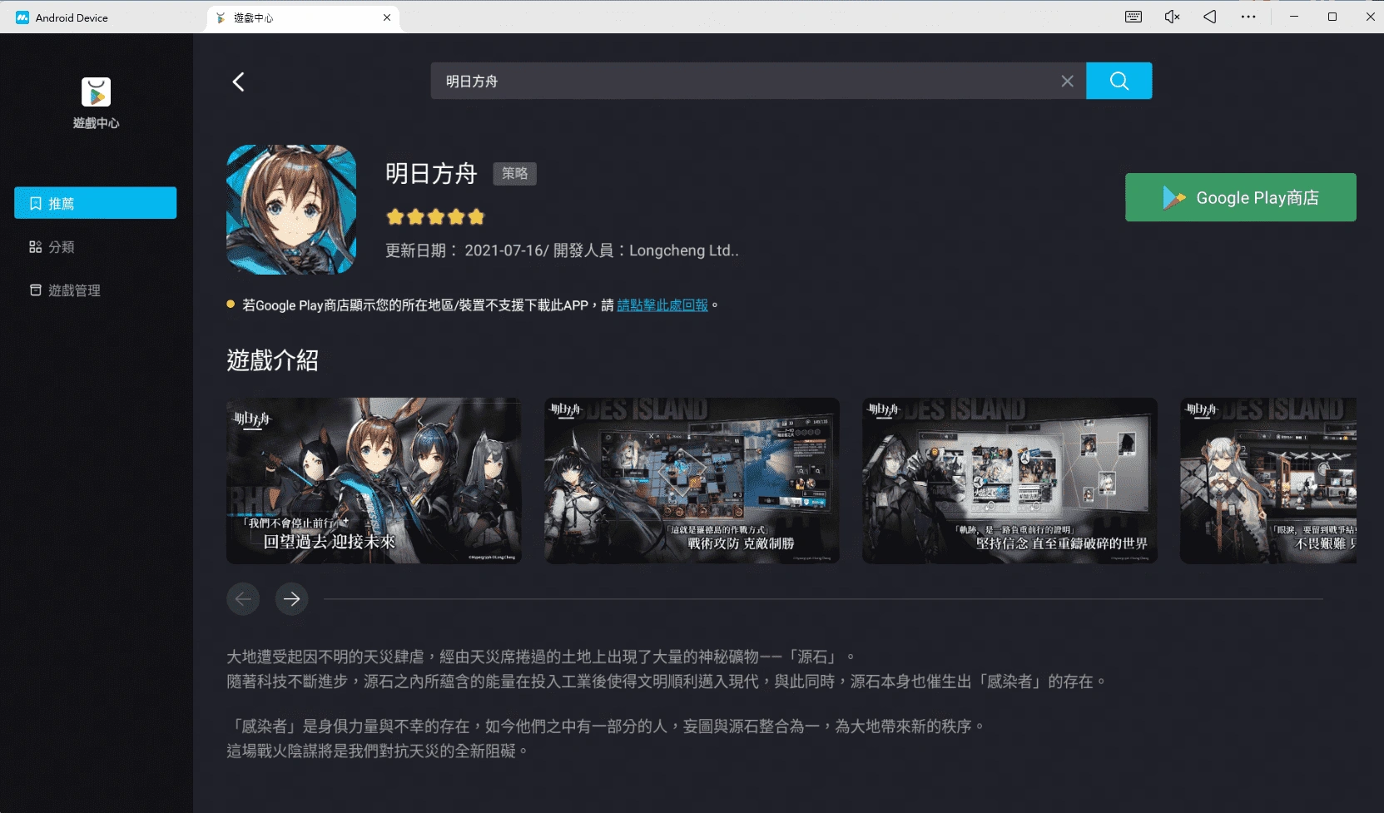This screenshot has height=813, width=1384.
Task: Click the Google Play logo inside the green button
Action: tap(1174, 197)
